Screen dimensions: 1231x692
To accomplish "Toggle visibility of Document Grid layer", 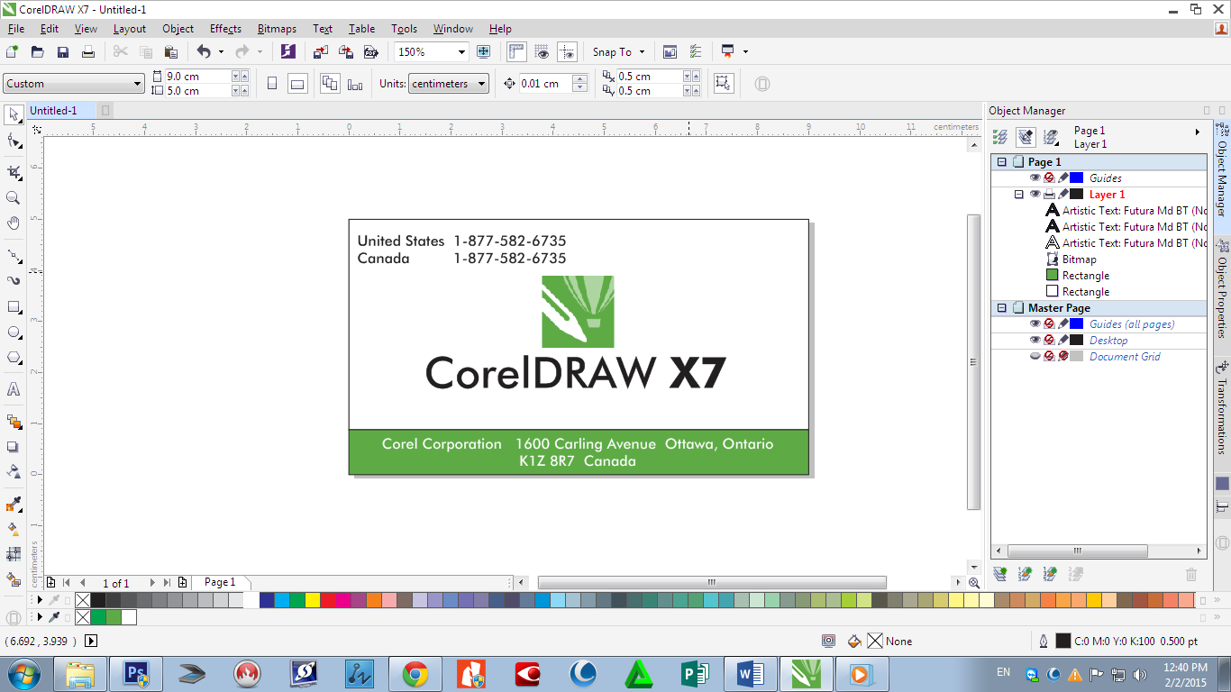I will [1035, 356].
